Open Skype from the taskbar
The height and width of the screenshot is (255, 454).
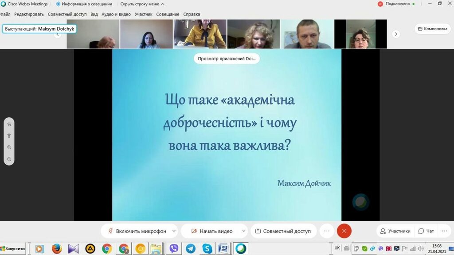(x=207, y=249)
